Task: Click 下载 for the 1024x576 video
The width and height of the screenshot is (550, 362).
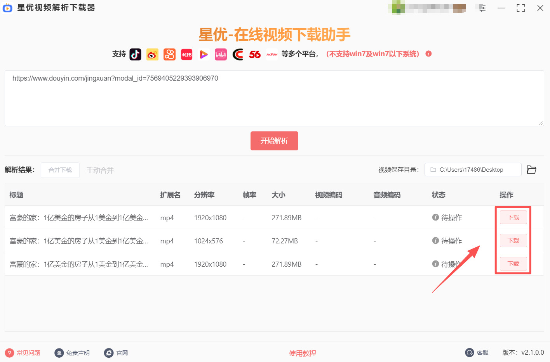Action: point(513,241)
